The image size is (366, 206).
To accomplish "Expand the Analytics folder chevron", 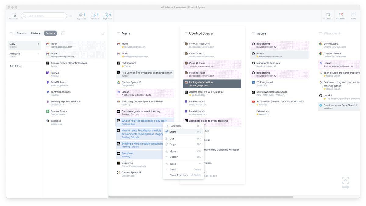I will coord(38,54).
